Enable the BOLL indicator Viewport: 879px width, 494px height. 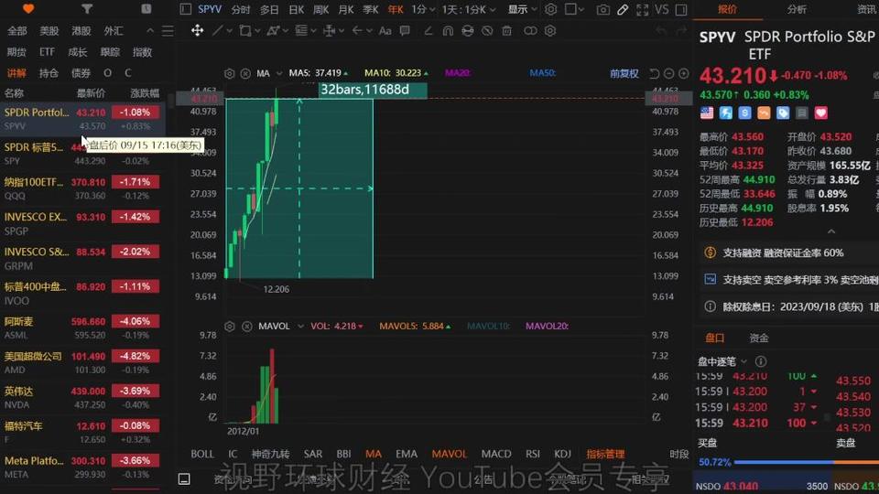pyautogui.click(x=202, y=454)
